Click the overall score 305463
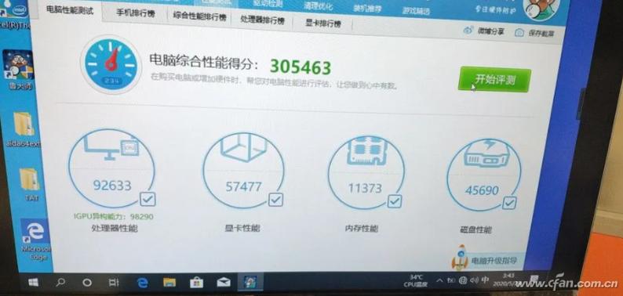The height and width of the screenshot is (296, 623). (301, 67)
